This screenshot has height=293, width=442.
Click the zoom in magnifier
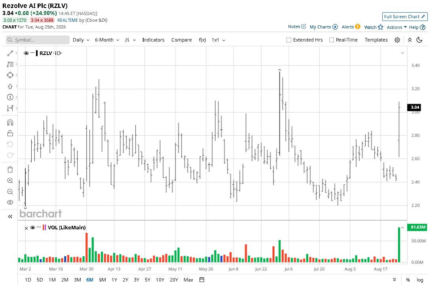tap(10, 181)
